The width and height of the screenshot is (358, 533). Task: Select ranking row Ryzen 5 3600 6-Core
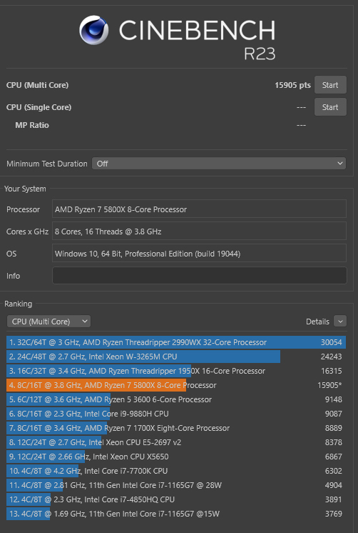pyautogui.click(x=176, y=399)
